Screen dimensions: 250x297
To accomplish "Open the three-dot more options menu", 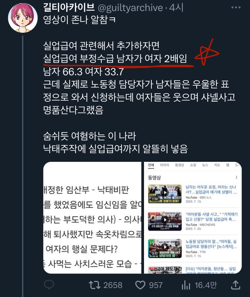I will coord(236,7).
